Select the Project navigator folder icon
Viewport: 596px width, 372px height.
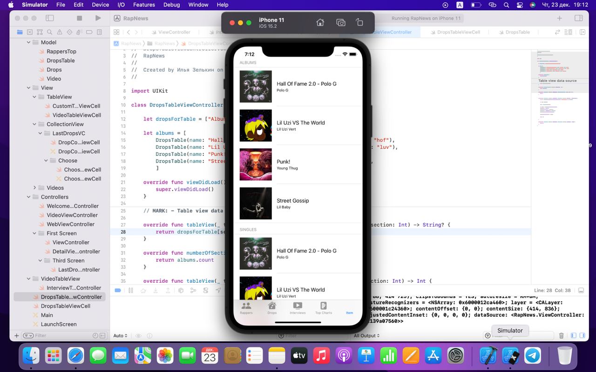[x=20, y=32]
